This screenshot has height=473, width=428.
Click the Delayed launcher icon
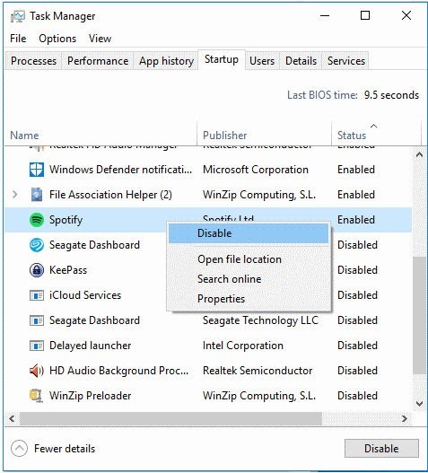point(37,346)
